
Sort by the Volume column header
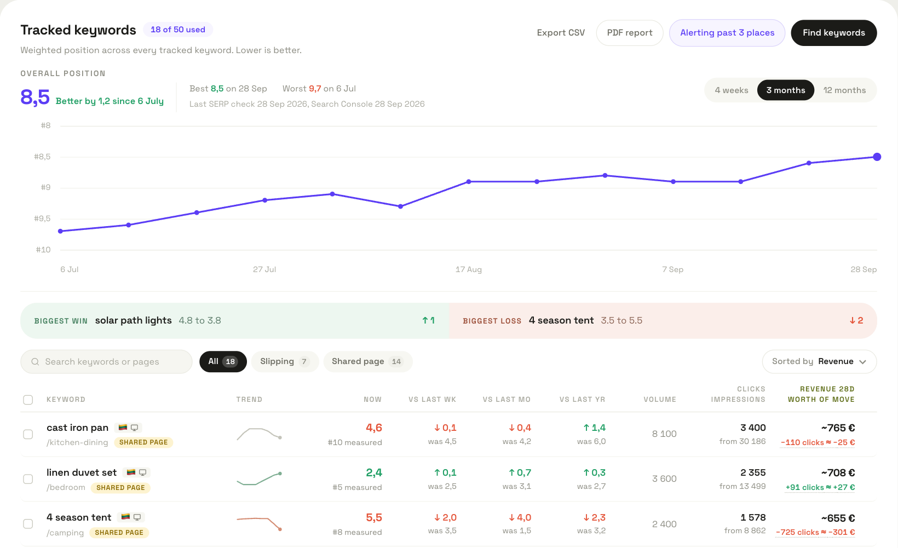click(660, 400)
